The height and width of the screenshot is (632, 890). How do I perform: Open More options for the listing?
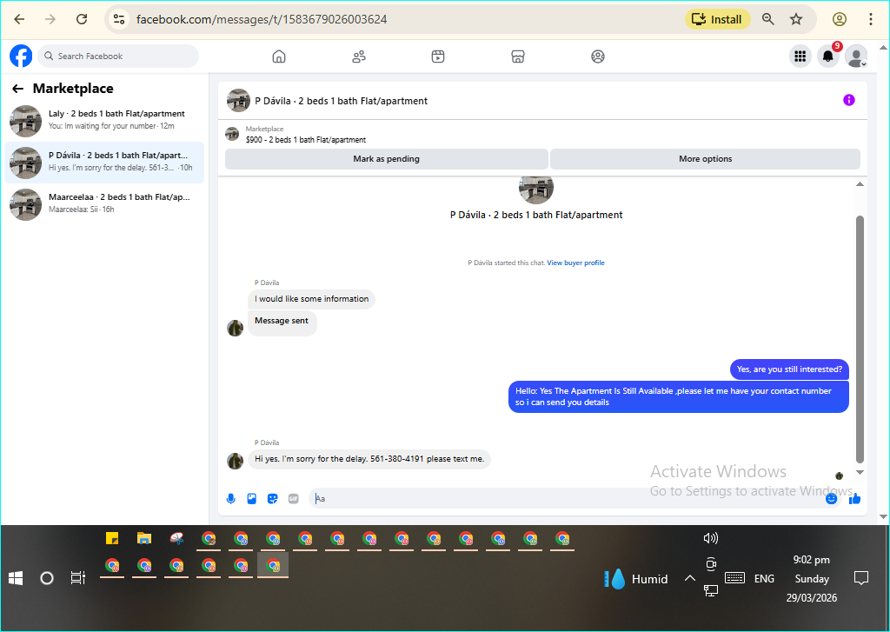coord(705,159)
